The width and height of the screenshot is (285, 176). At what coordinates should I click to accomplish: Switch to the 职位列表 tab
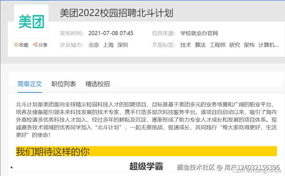click(x=64, y=84)
